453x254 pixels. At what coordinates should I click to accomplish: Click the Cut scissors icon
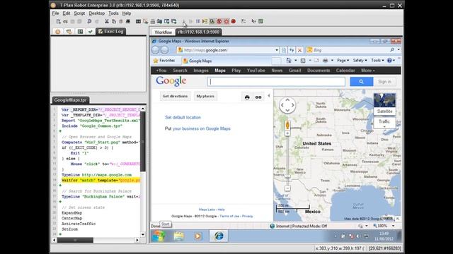pyautogui.click(x=107, y=21)
